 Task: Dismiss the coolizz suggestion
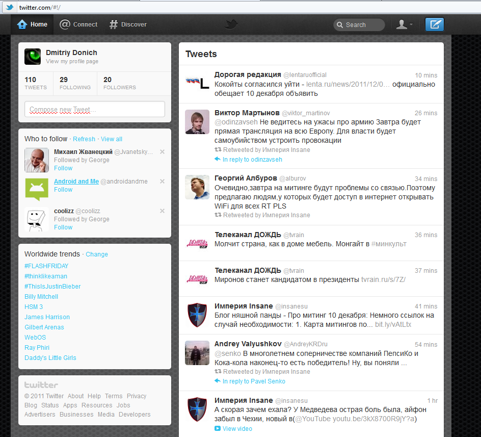click(162, 211)
